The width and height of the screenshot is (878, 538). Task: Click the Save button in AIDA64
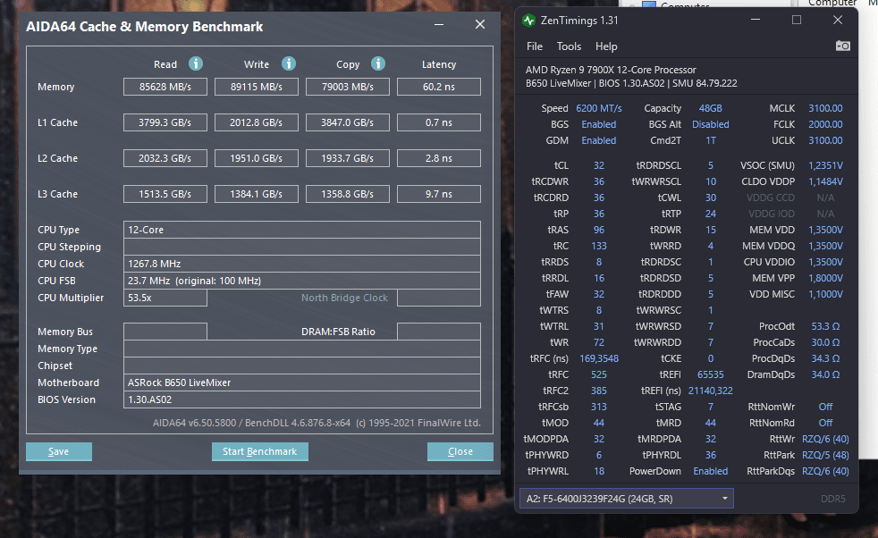coord(59,451)
